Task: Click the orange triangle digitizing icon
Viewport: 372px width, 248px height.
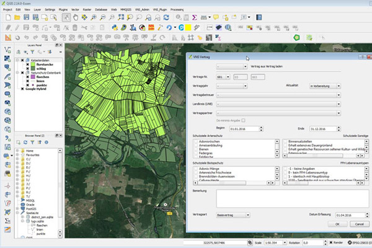Action: (x=8, y=37)
